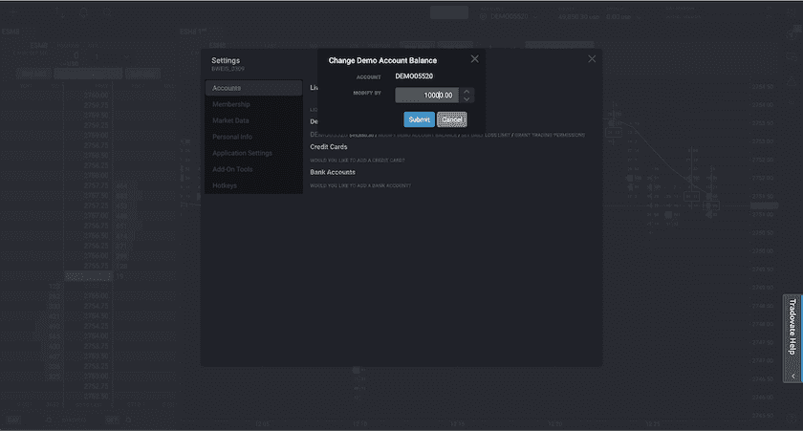
Task: Cancel the demo balance change
Action: (451, 119)
